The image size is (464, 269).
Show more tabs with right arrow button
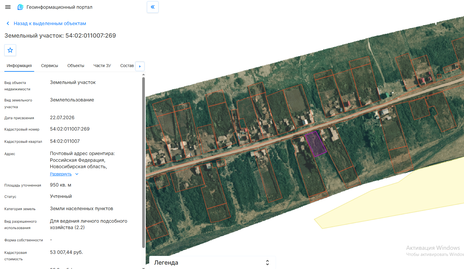[x=140, y=66]
